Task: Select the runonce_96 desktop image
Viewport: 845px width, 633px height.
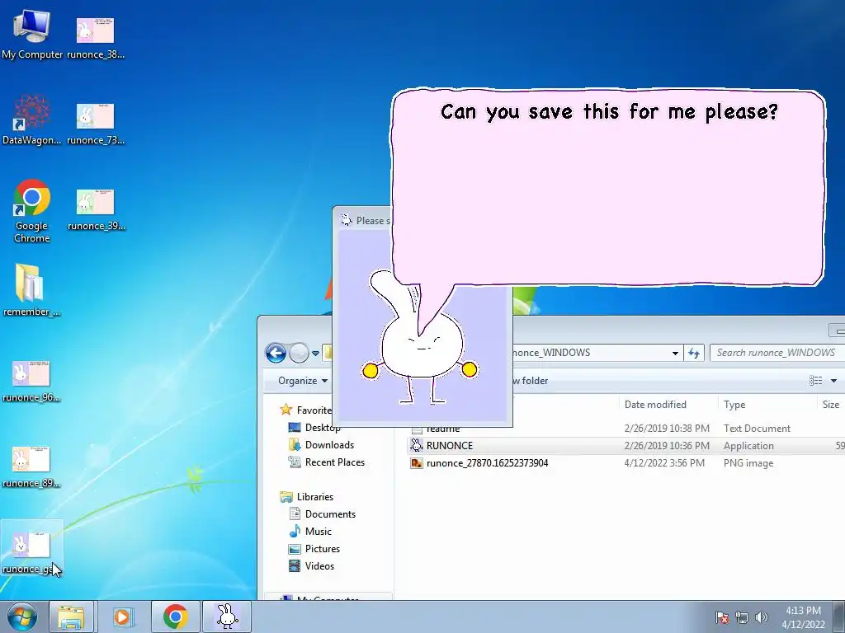Action: pos(31,381)
